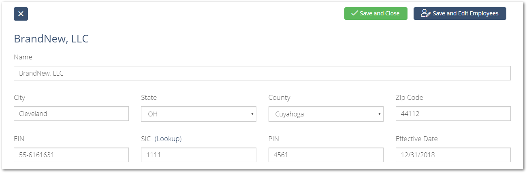Viewport: 527px width, 173px height.
Task: Click the County label above the dropdown
Action: pyautogui.click(x=279, y=97)
